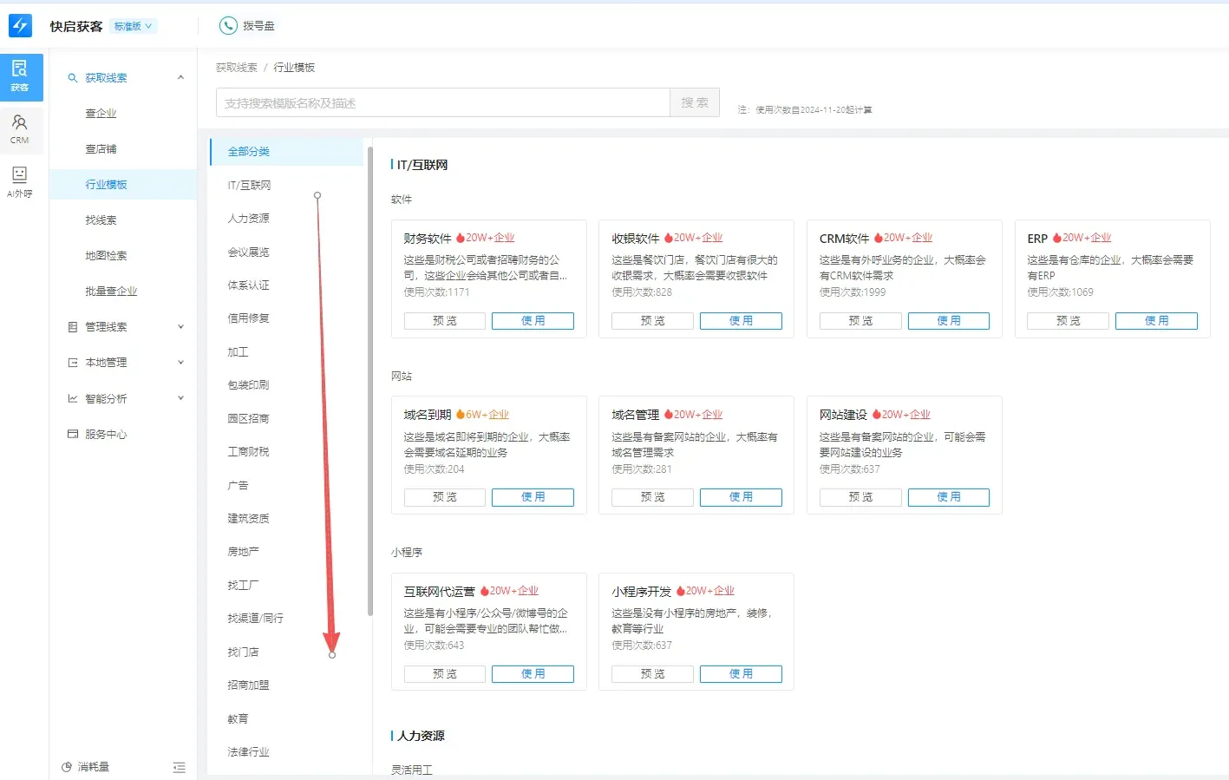The height and width of the screenshot is (780, 1229).
Task: Click 预览 on the 收银软件 card
Action: (x=652, y=321)
